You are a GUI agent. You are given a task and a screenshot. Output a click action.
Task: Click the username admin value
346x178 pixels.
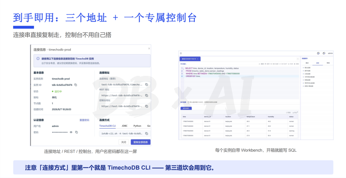pos(55,126)
